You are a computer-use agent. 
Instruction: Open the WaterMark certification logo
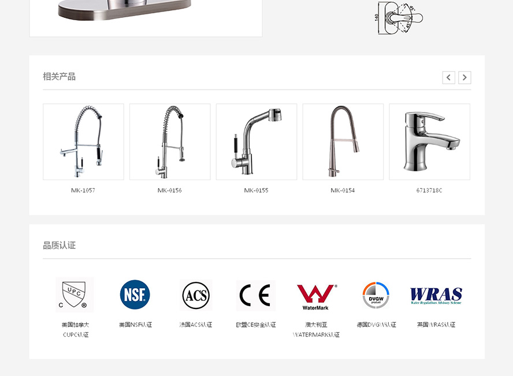[x=316, y=297]
